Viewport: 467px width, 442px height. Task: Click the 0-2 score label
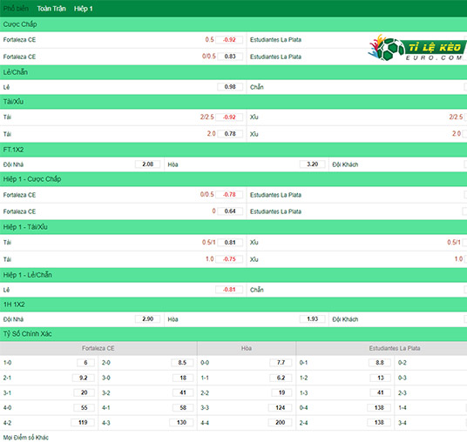coord(402,363)
